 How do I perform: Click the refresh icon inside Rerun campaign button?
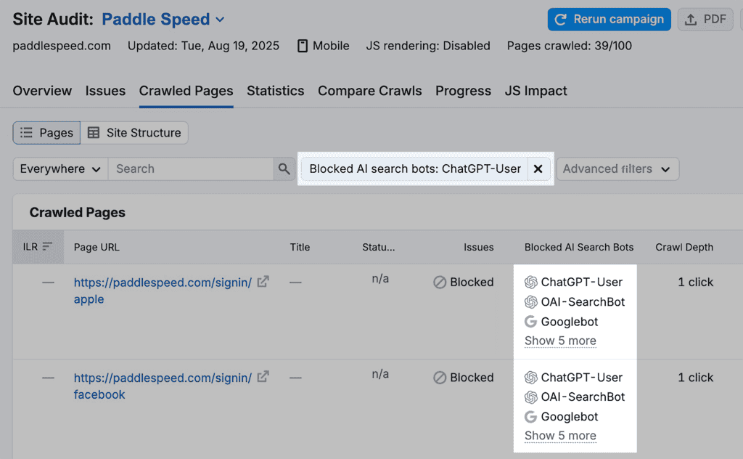559,19
